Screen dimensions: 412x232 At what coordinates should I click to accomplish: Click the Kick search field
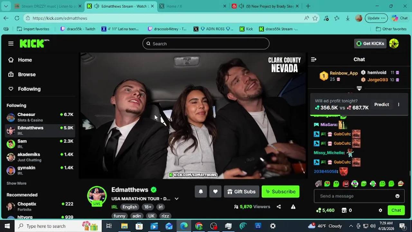(206, 43)
